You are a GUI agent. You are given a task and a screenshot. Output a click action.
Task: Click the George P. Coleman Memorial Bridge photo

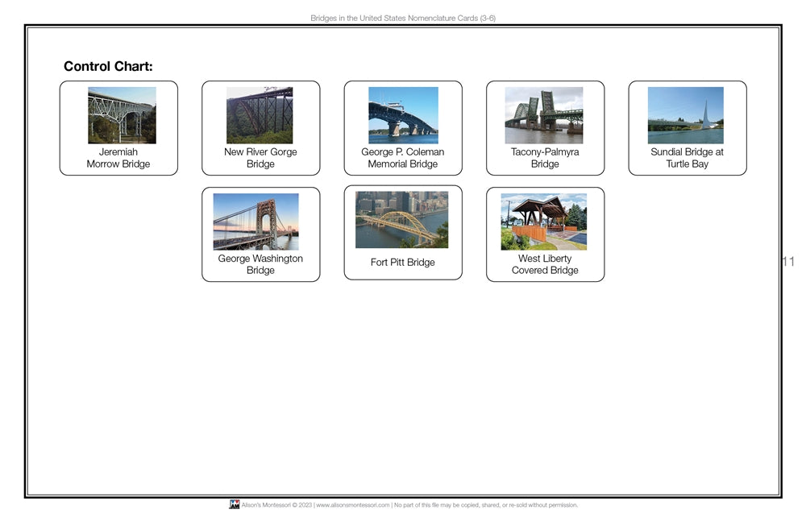[x=402, y=114]
